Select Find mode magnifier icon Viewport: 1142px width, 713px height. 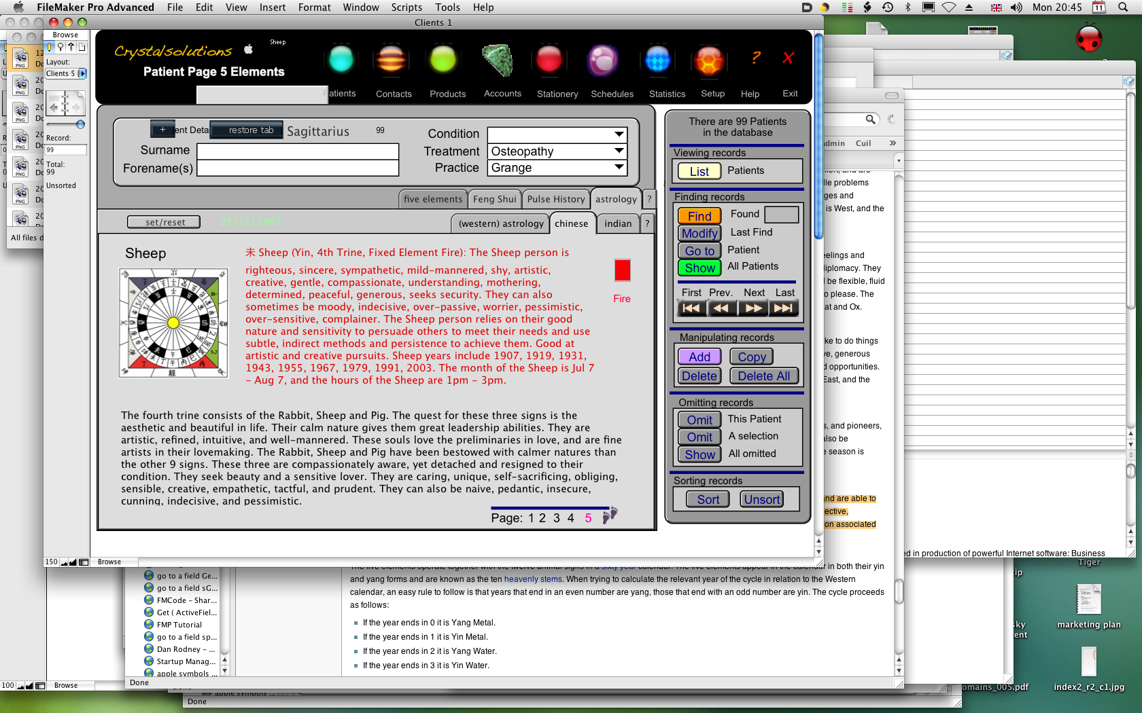60,47
